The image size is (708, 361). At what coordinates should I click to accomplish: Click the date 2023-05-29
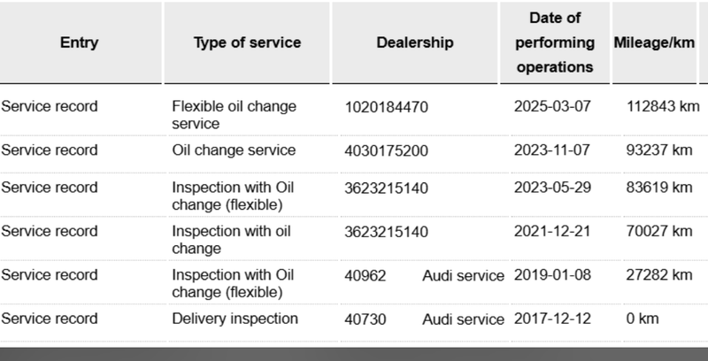click(x=552, y=188)
